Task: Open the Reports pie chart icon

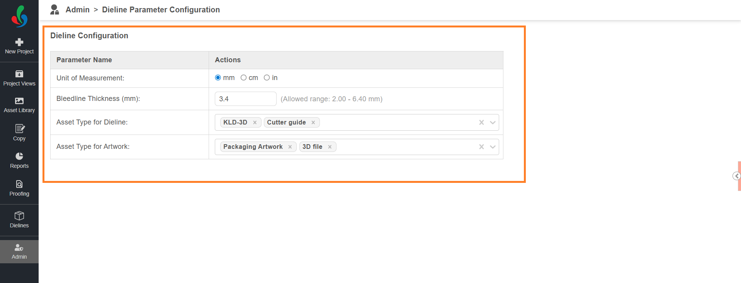Action: coord(19,156)
